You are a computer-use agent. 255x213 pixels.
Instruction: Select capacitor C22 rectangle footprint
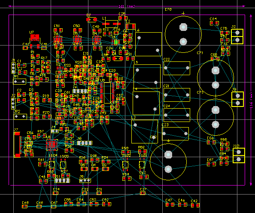pyautogui.click(x=177, y=68)
